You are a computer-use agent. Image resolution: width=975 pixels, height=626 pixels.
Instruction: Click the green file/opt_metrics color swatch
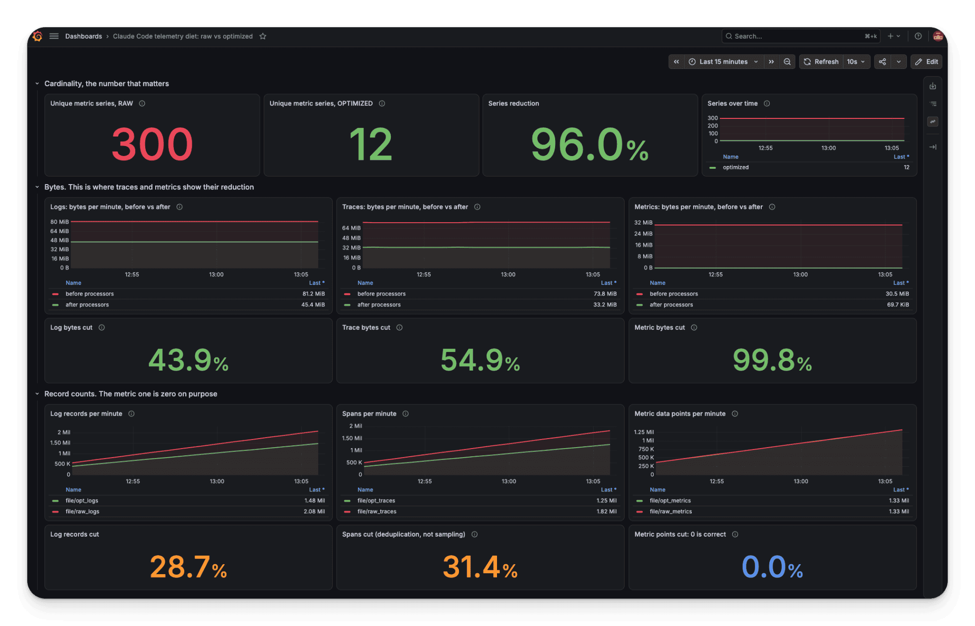[639, 501]
